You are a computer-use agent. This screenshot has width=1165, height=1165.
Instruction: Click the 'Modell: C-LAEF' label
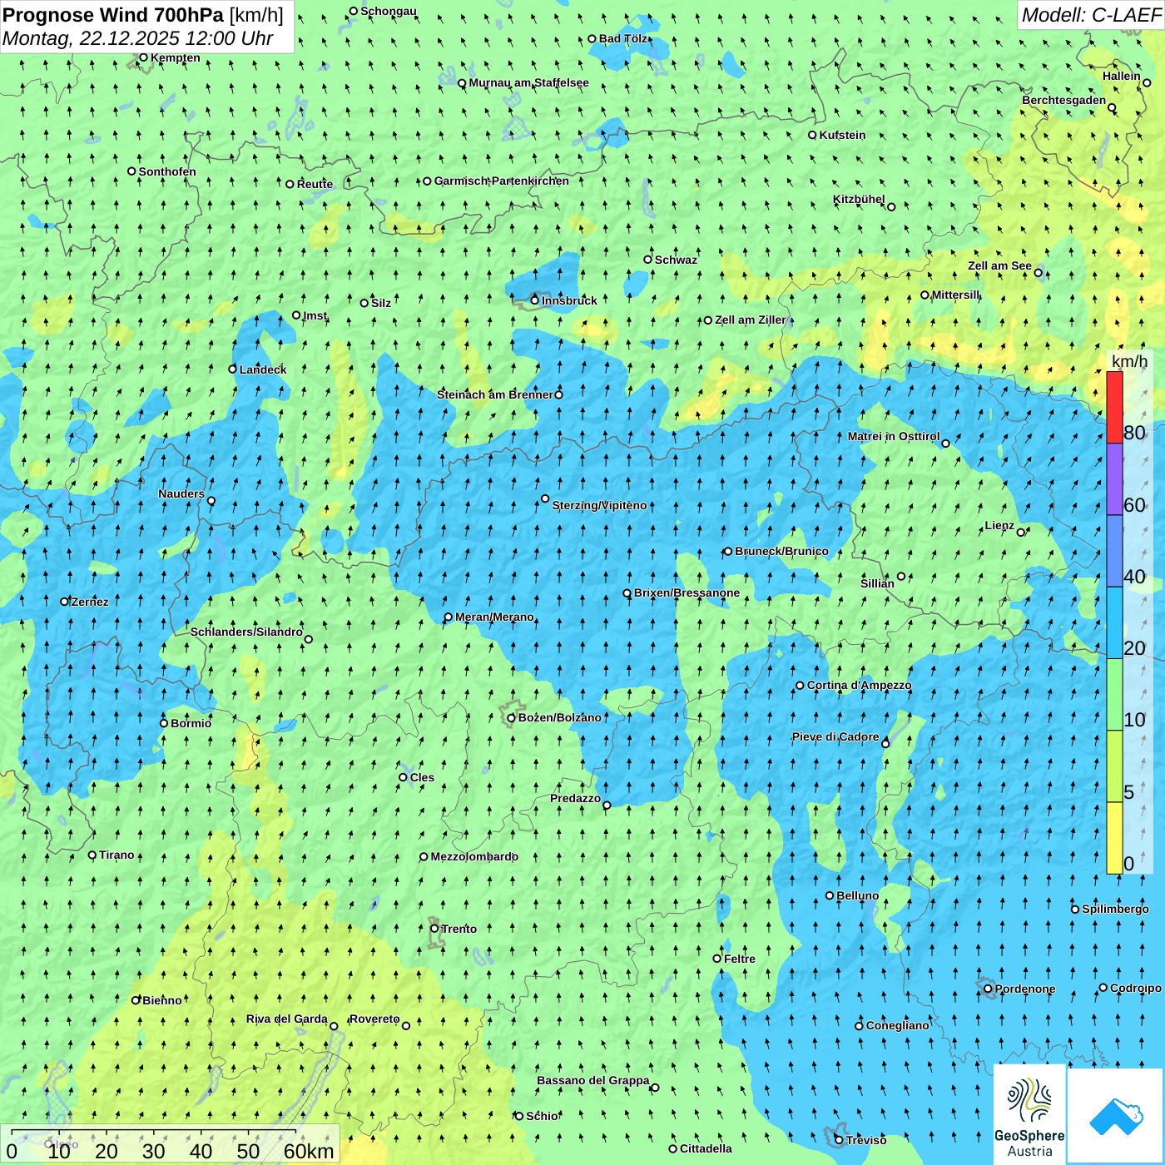click(1091, 15)
